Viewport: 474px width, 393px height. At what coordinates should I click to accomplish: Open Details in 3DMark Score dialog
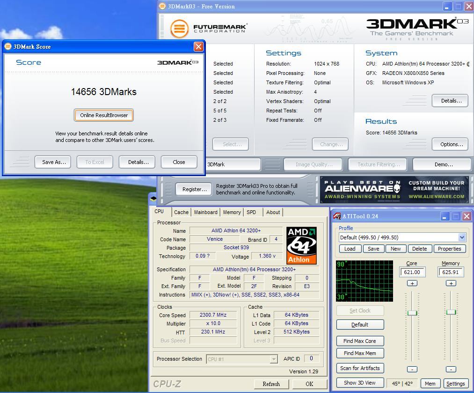pyautogui.click(x=137, y=162)
